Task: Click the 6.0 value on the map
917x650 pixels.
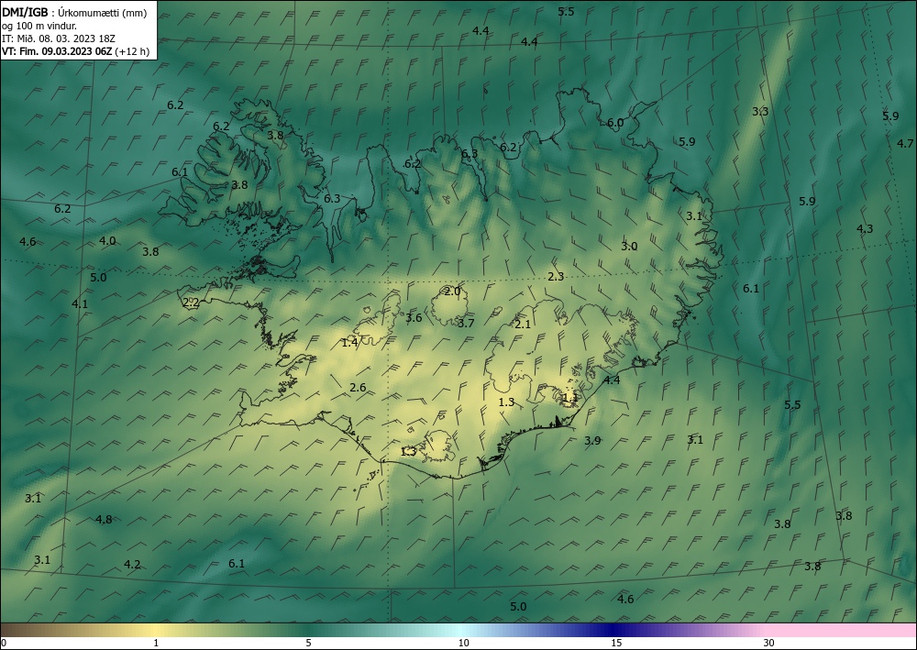Action: click(615, 123)
